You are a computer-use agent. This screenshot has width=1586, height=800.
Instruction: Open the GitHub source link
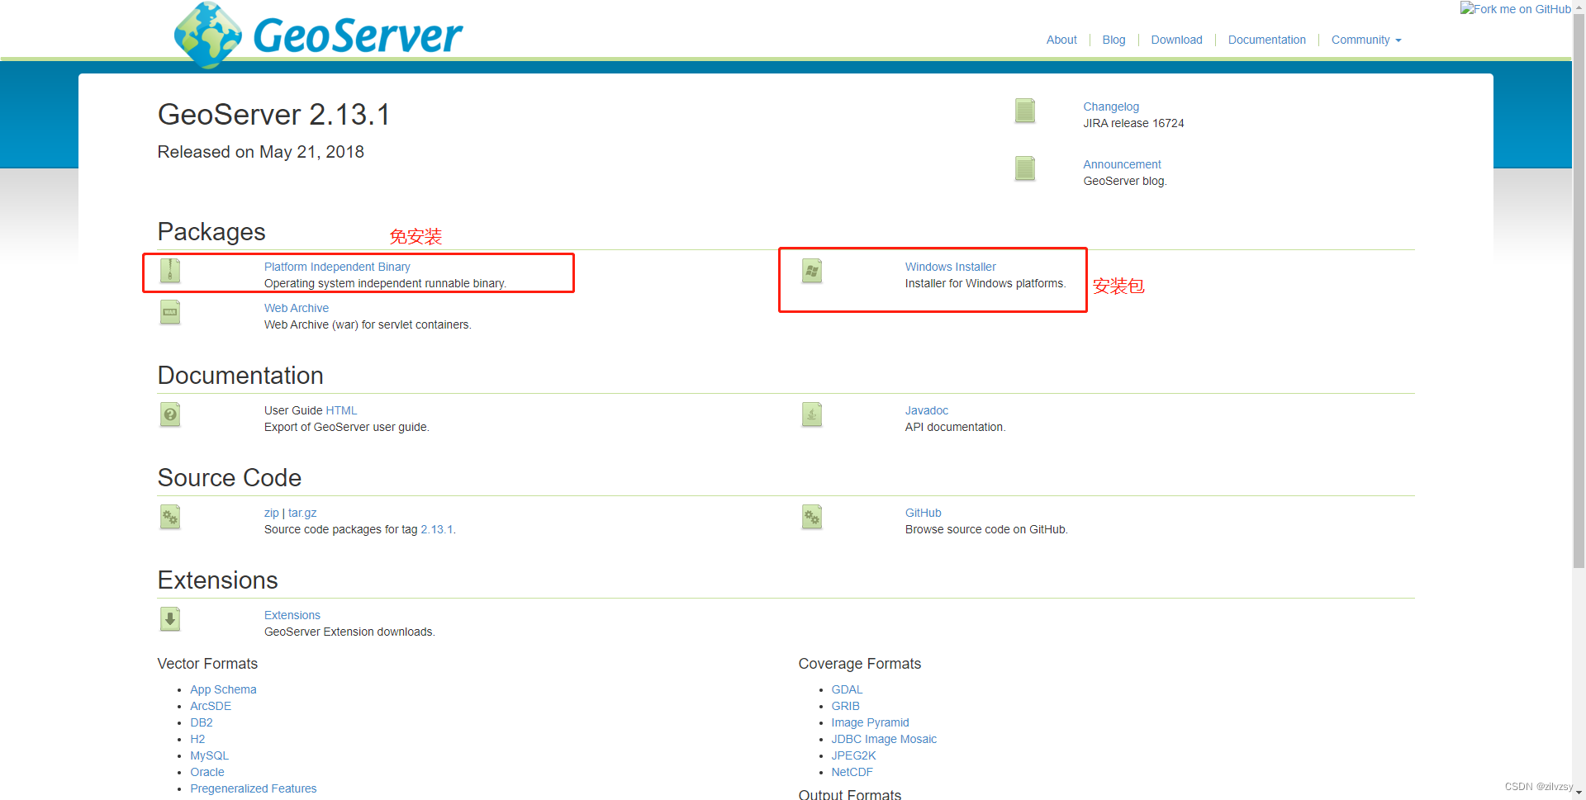923,513
